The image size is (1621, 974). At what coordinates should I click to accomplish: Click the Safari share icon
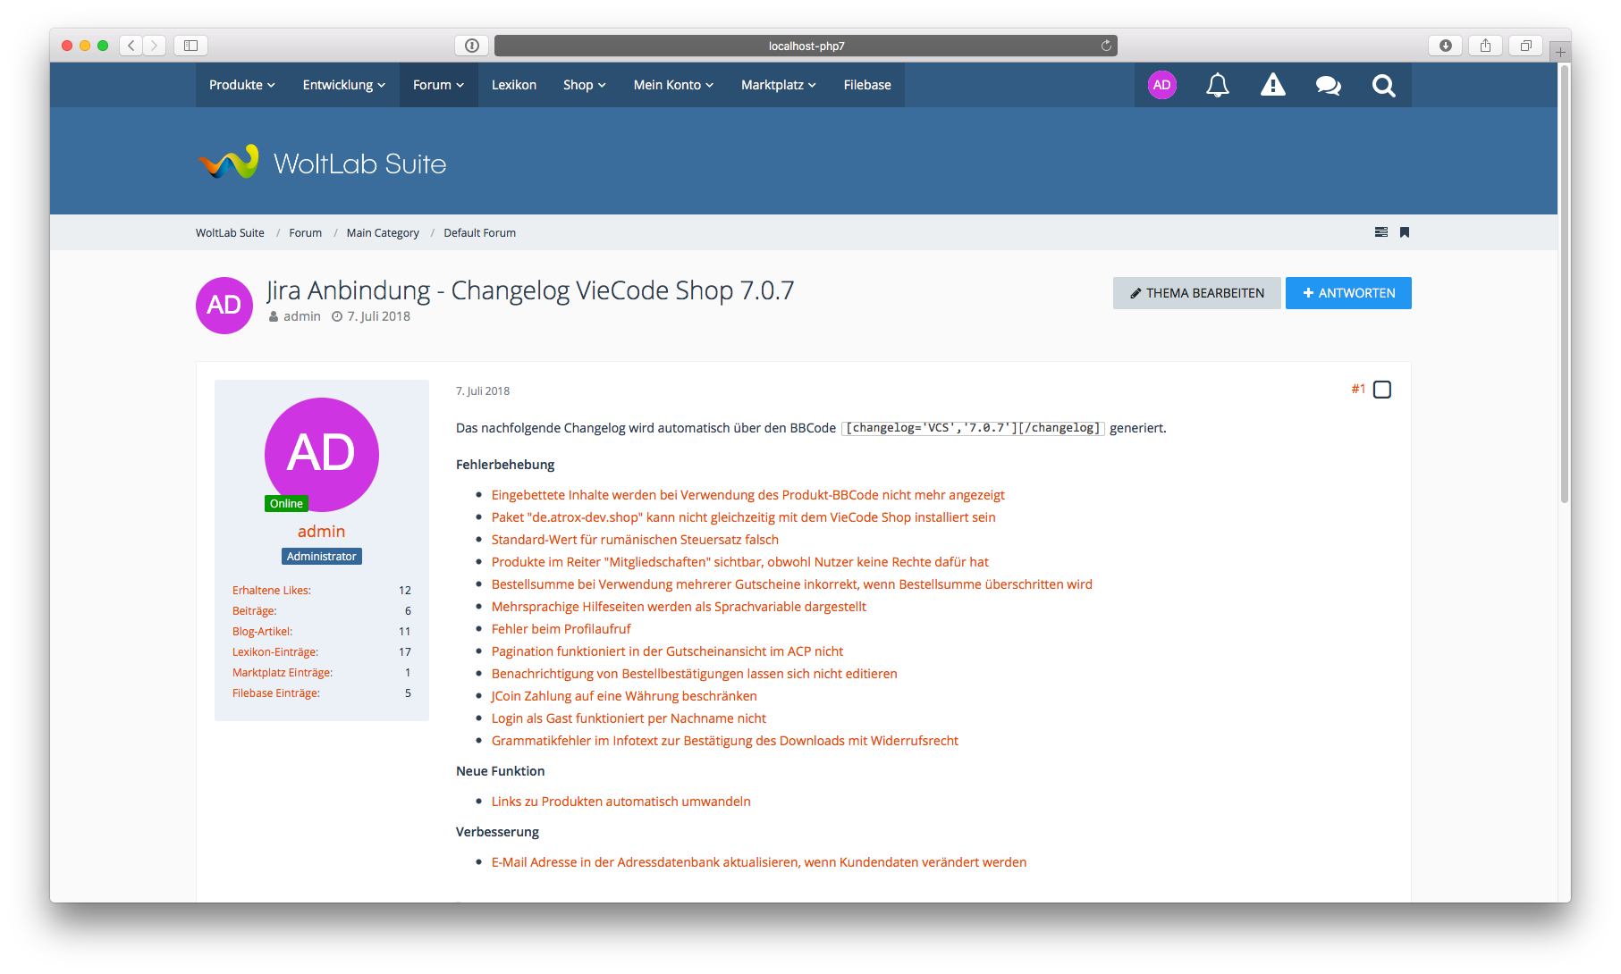[x=1485, y=46]
